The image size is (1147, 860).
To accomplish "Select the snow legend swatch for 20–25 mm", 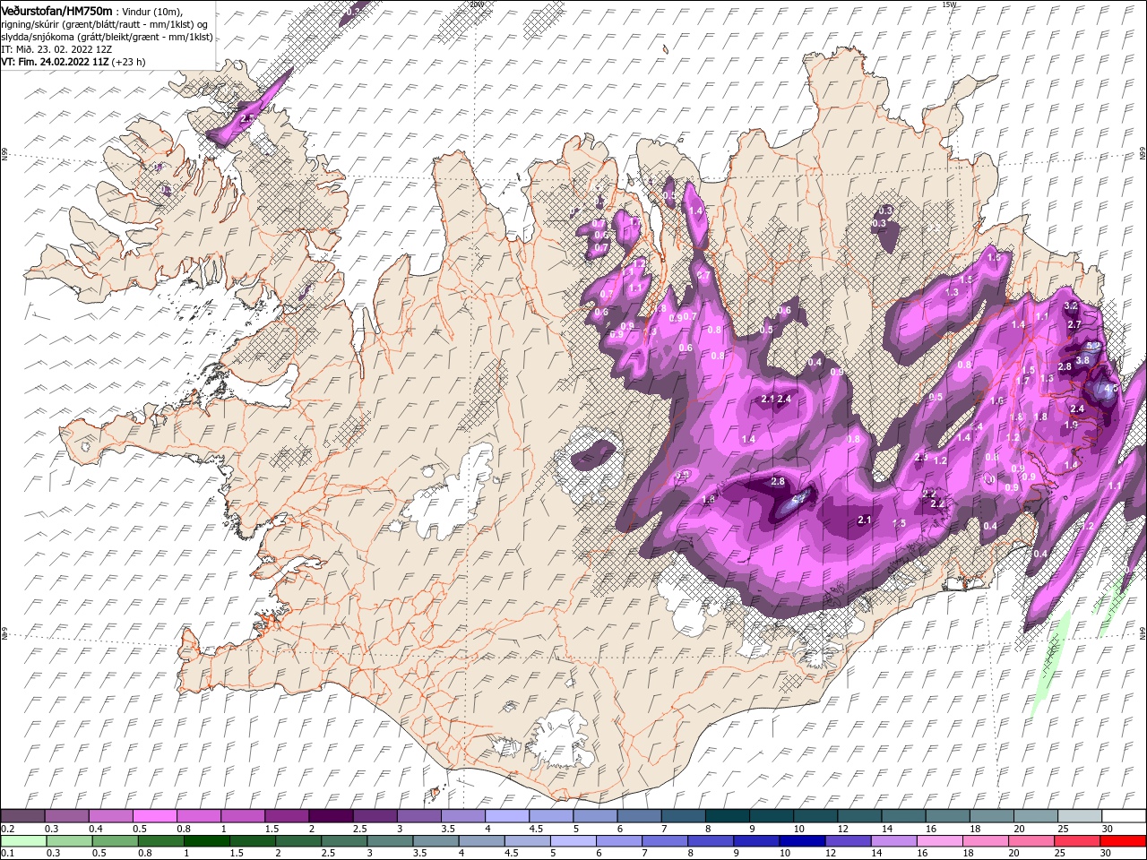I will [1036, 815].
